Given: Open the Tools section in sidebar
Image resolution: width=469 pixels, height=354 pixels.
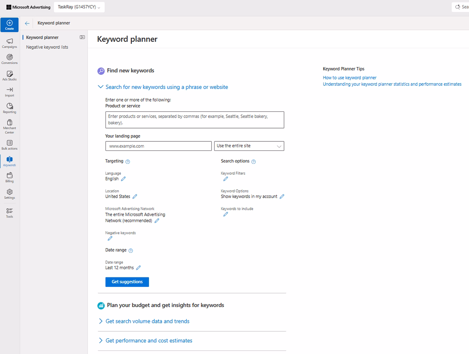Looking at the screenshot, I should [x=9, y=213].
